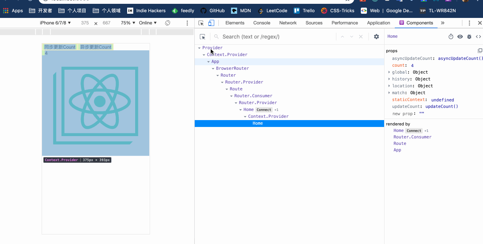Switch to the Elements tab
This screenshot has height=244, width=483.
(x=235, y=23)
